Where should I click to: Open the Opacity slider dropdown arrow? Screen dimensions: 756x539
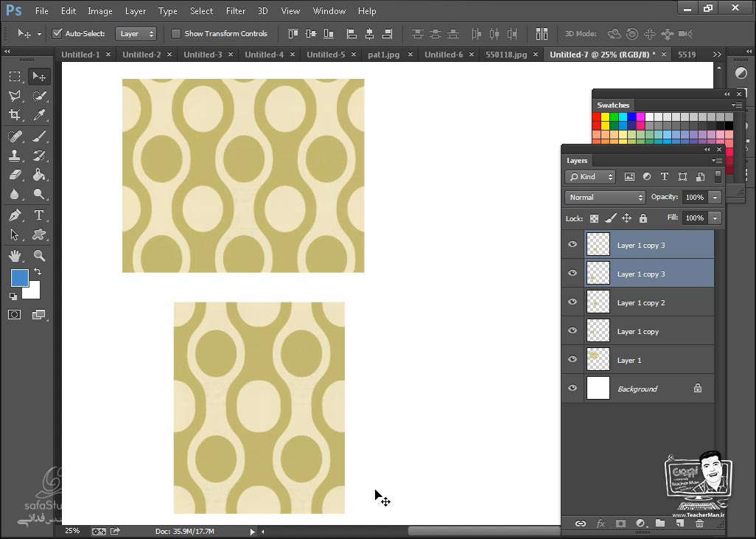pos(715,198)
